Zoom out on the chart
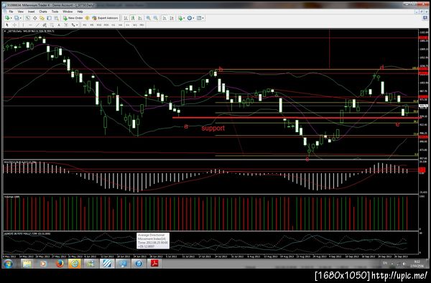This screenshot has width=431, height=283. 155,18
